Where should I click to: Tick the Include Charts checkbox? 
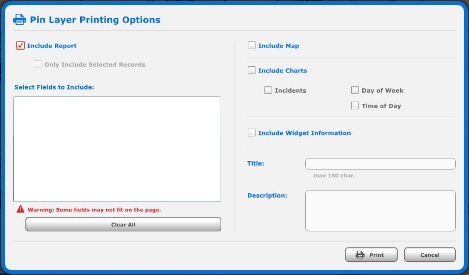point(252,70)
